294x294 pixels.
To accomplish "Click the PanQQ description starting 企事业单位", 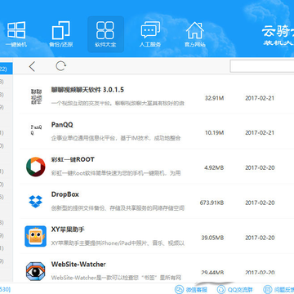I will tap(116, 138).
